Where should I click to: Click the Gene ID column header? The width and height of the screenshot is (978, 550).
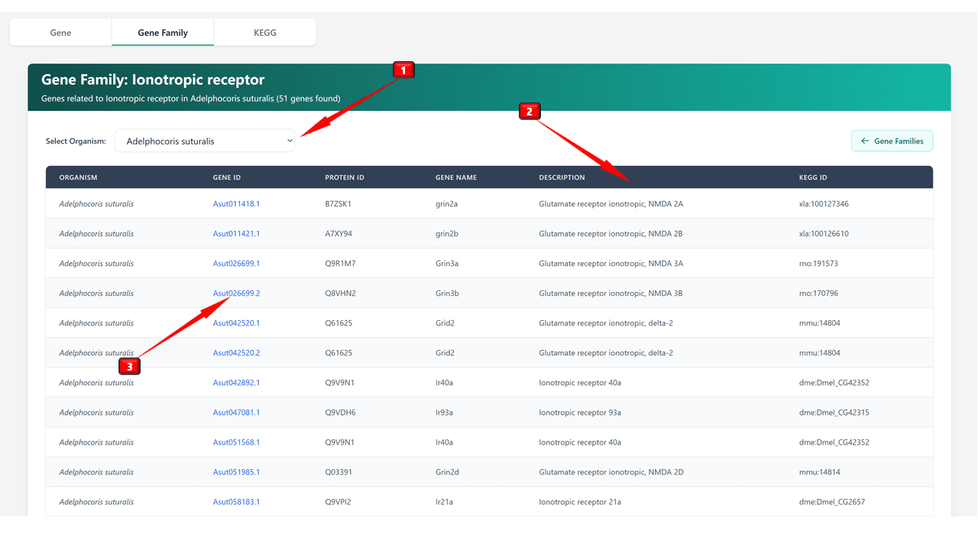pos(226,177)
